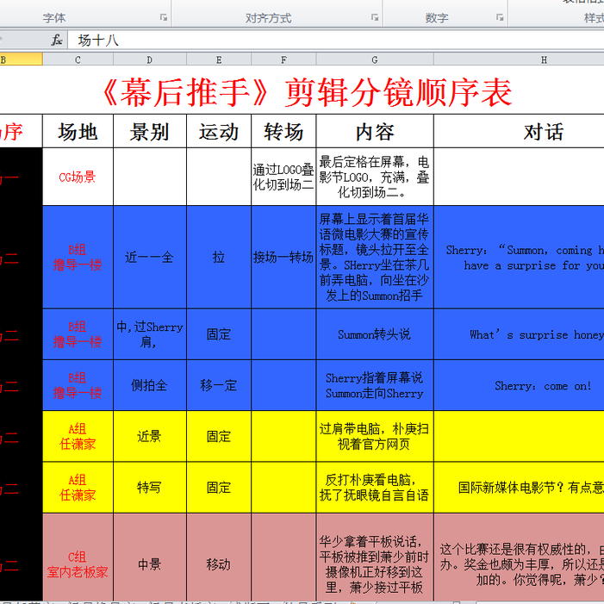Select cell starting 最后定格在屏幕
The height and width of the screenshot is (604, 604).
click(375, 177)
